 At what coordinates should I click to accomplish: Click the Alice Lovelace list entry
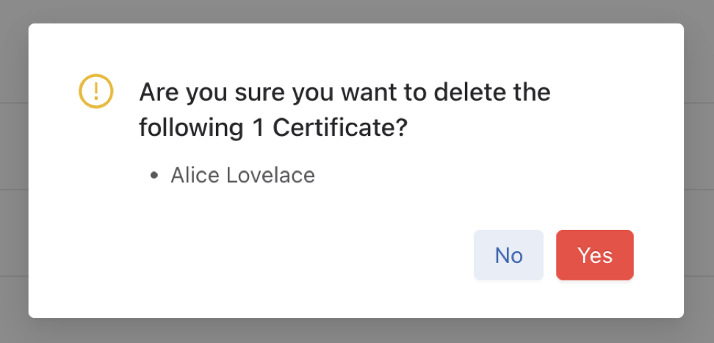tap(242, 176)
